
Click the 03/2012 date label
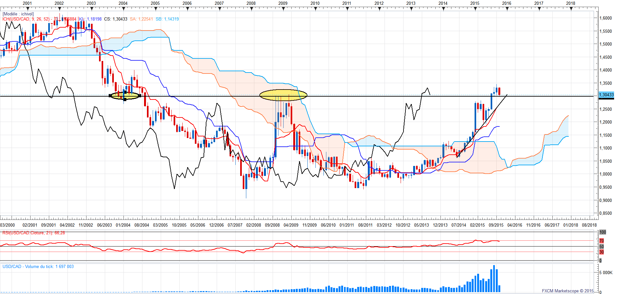click(x=384, y=225)
